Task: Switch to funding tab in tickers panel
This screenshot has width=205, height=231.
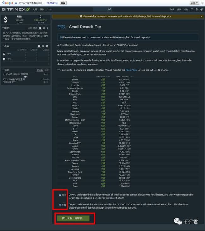Action: (x=35, y=28)
